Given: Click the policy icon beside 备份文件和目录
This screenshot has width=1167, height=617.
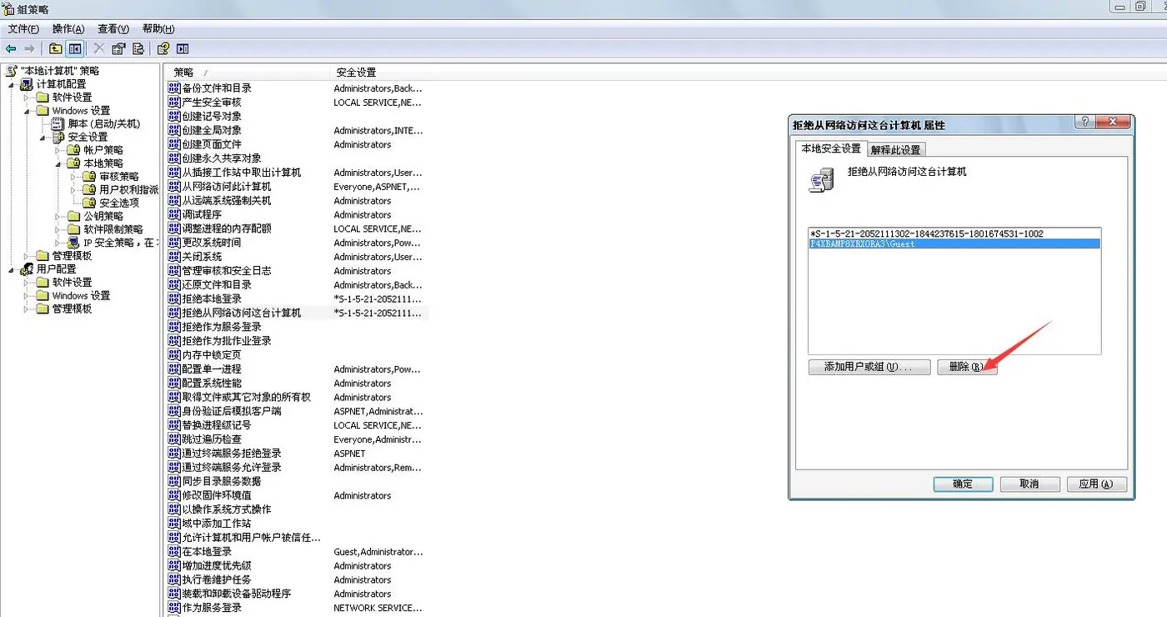Looking at the screenshot, I should [174, 88].
